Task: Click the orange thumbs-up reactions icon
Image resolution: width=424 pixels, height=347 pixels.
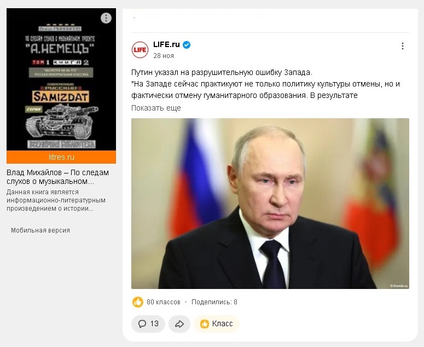Action: tap(138, 302)
